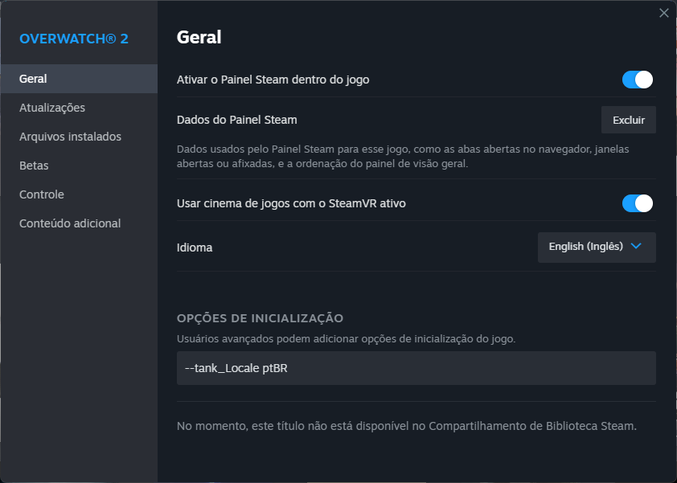Click the OVERWATCH® 2 game title

tap(74, 39)
